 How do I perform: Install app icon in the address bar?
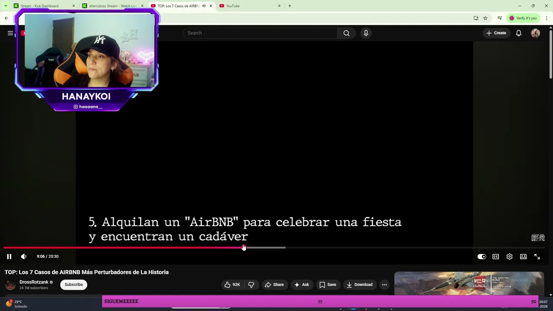click(x=476, y=18)
